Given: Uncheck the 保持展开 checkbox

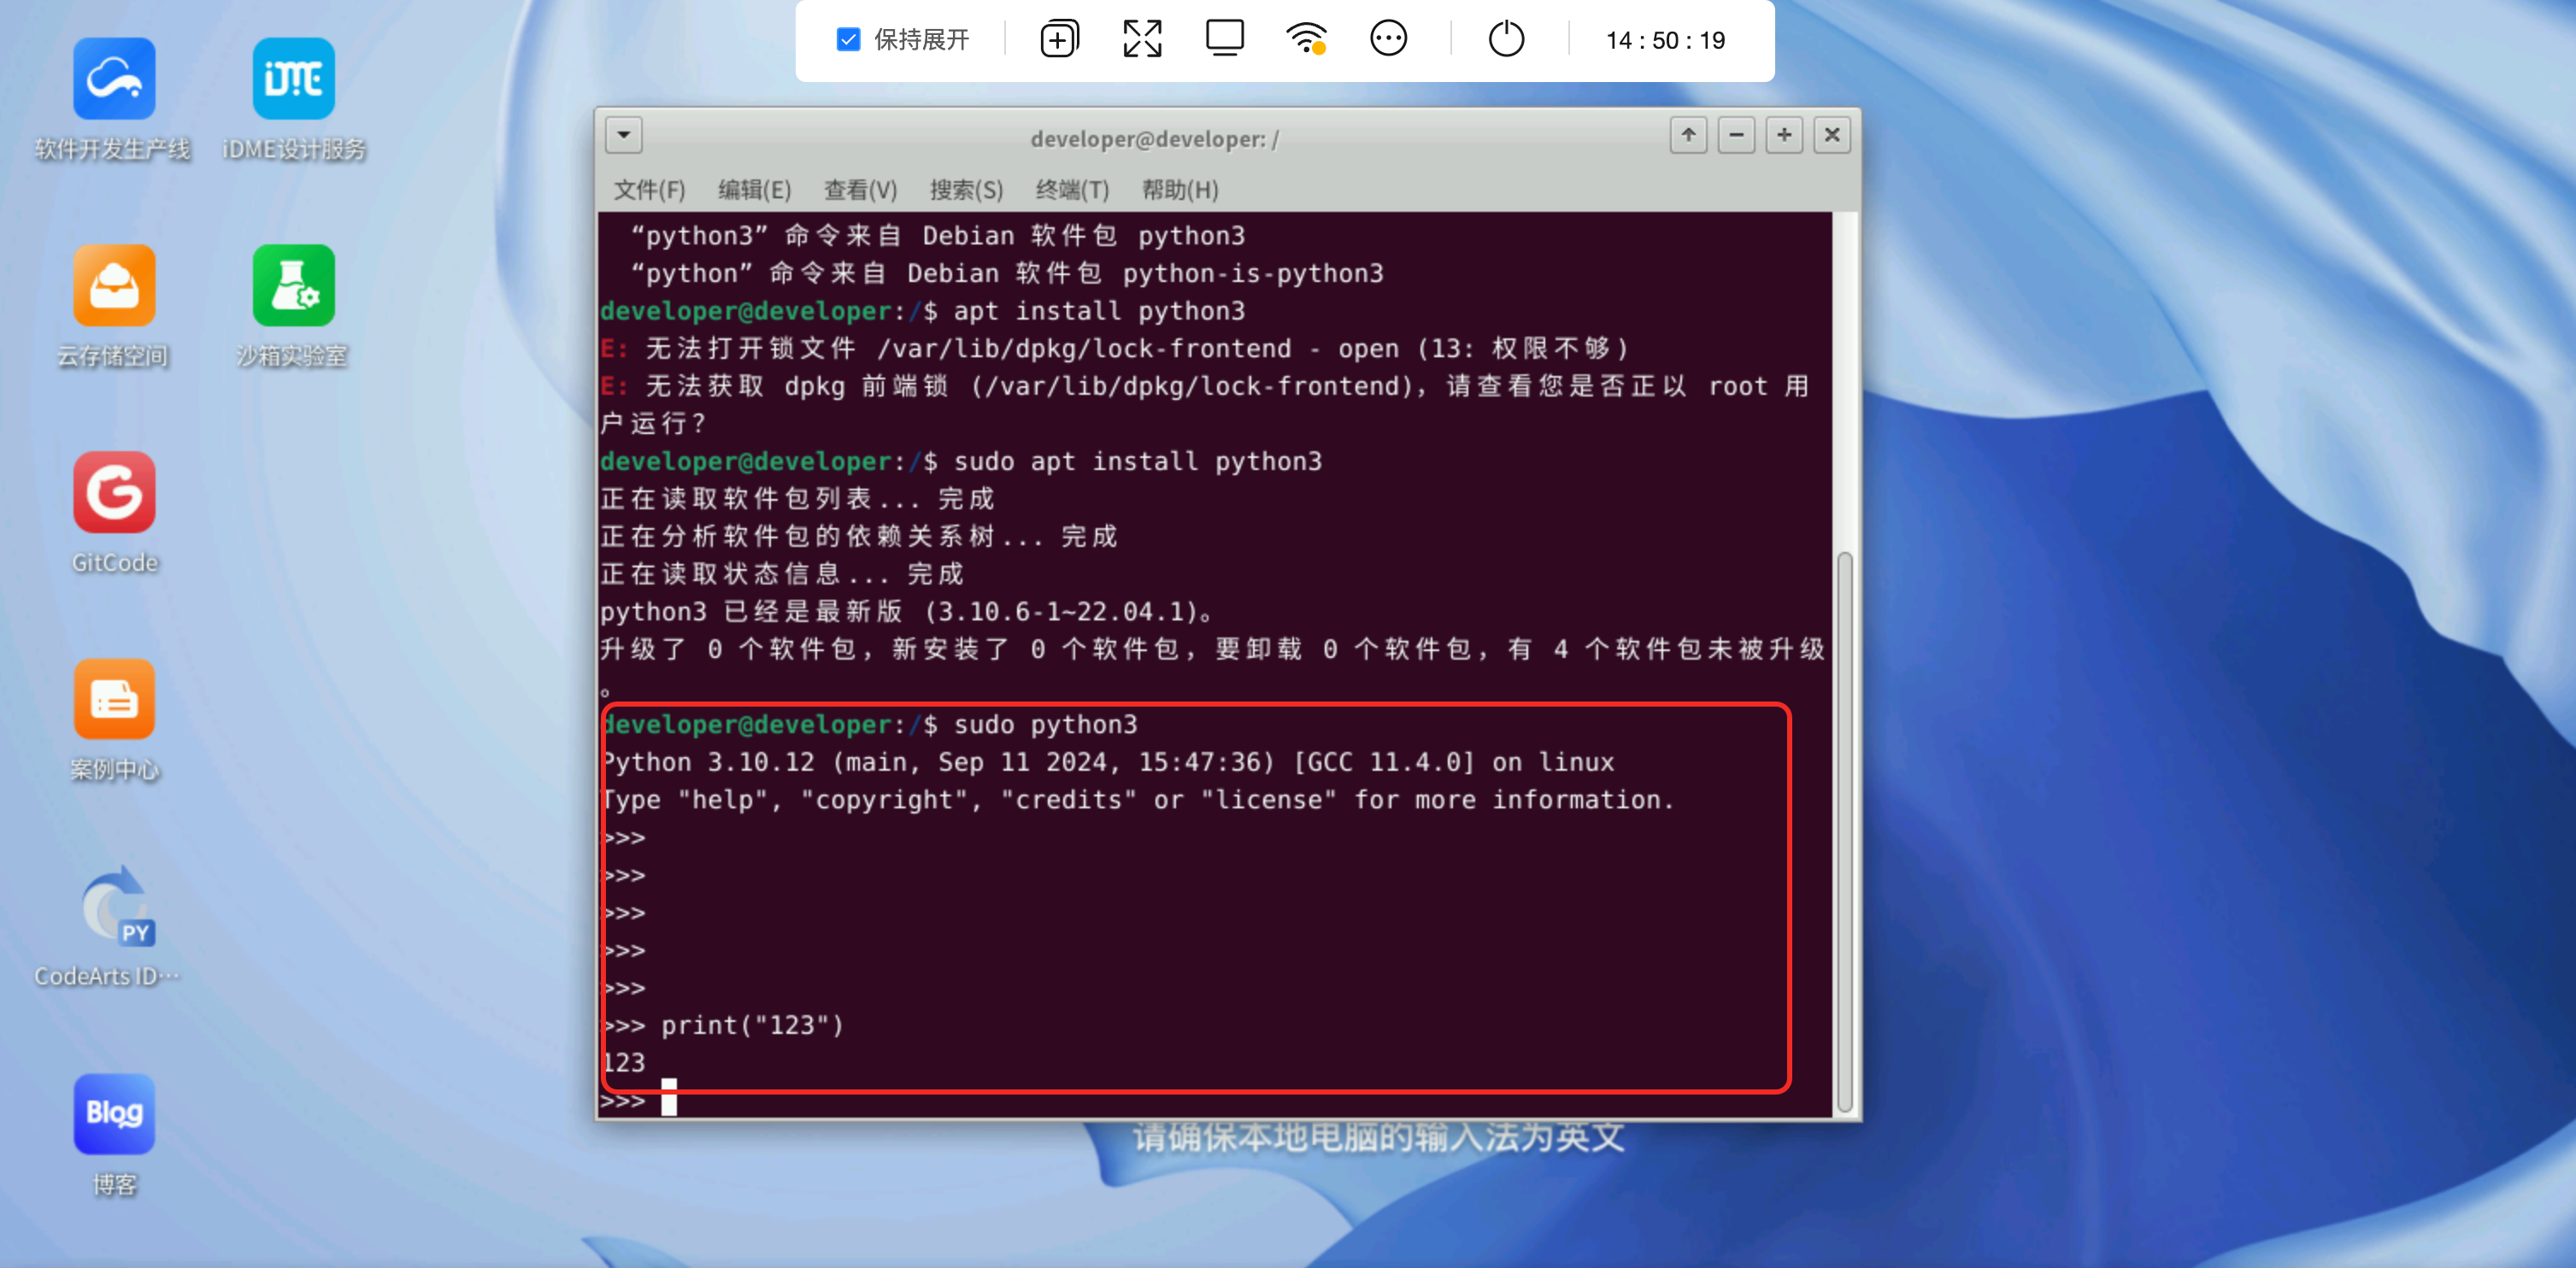Looking at the screenshot, I should 848,40.
